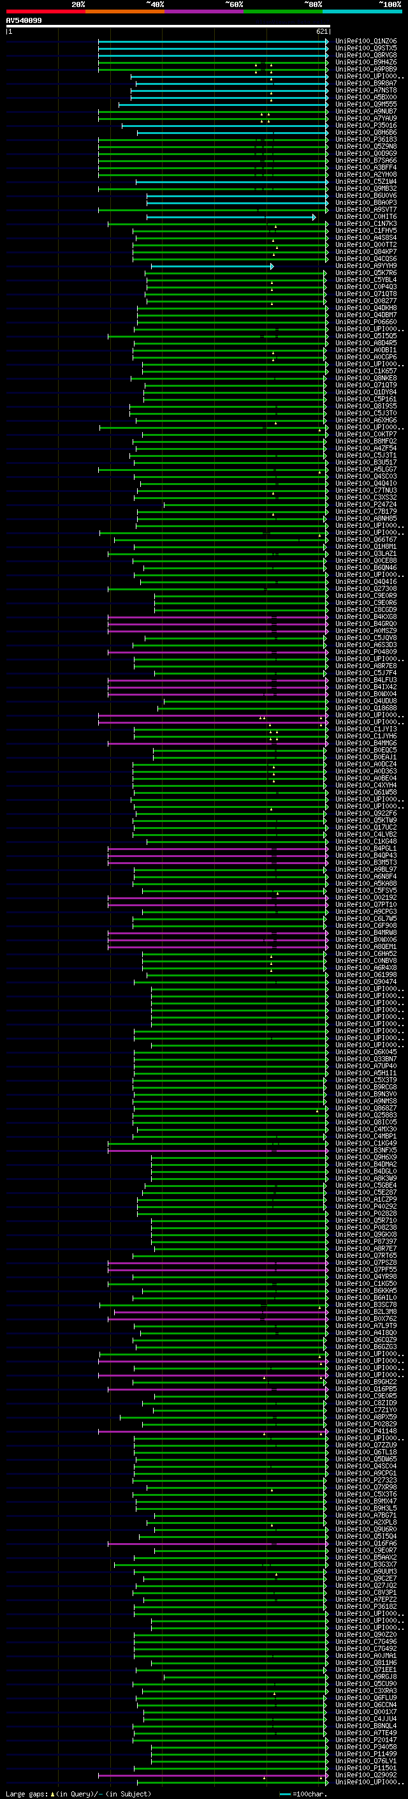Click hit label UniRef100_Q27308

click(366, 589)
